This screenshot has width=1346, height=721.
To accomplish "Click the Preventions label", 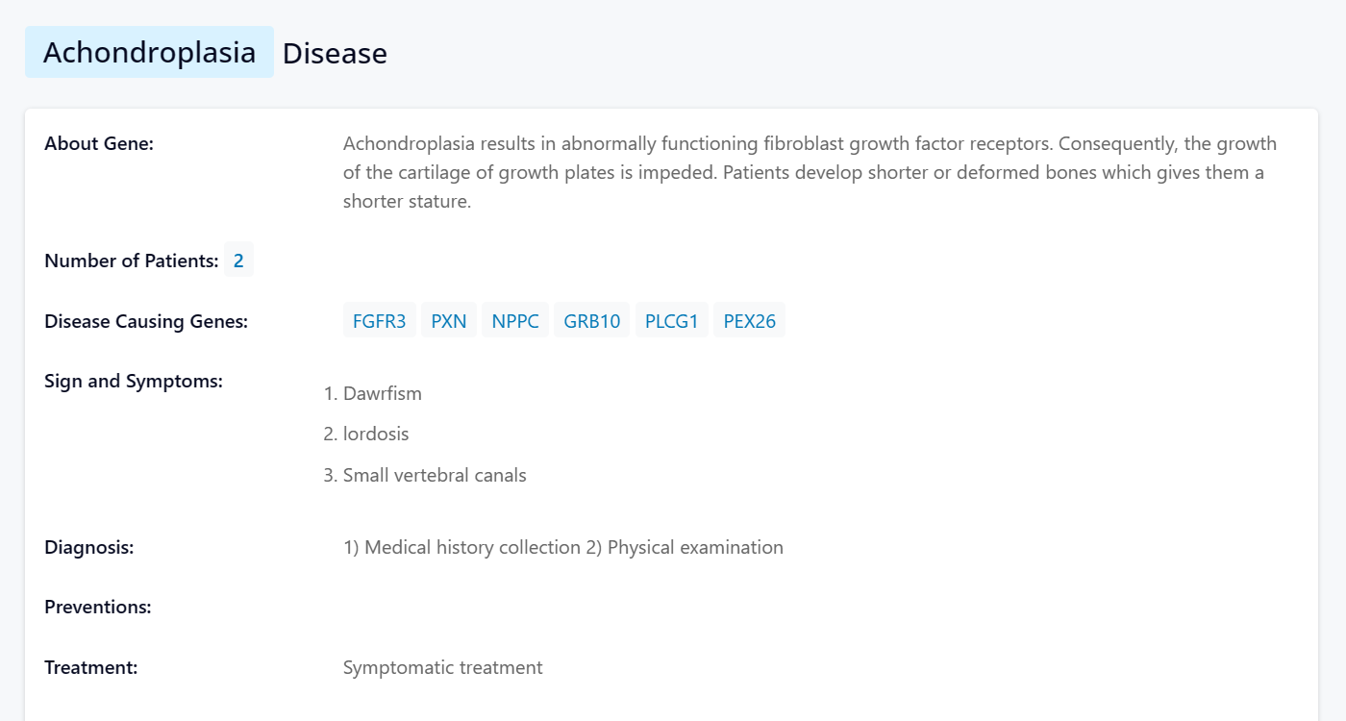I will (98, 608).
